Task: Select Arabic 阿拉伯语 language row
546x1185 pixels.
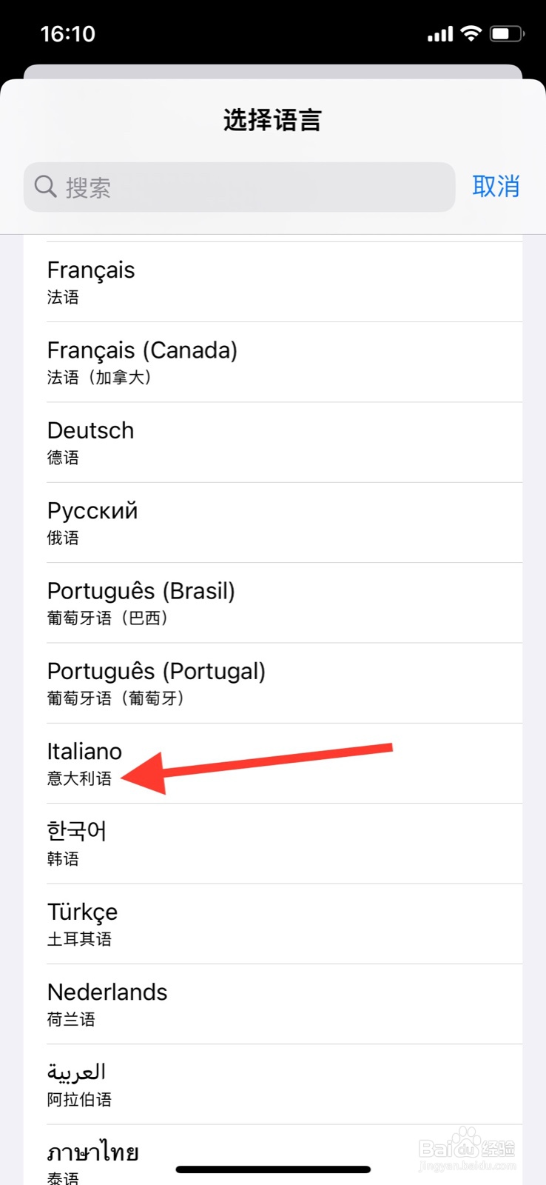Action: 273,1084
